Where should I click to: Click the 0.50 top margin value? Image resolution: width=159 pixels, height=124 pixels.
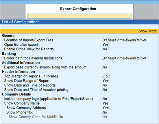pos(106,76)
